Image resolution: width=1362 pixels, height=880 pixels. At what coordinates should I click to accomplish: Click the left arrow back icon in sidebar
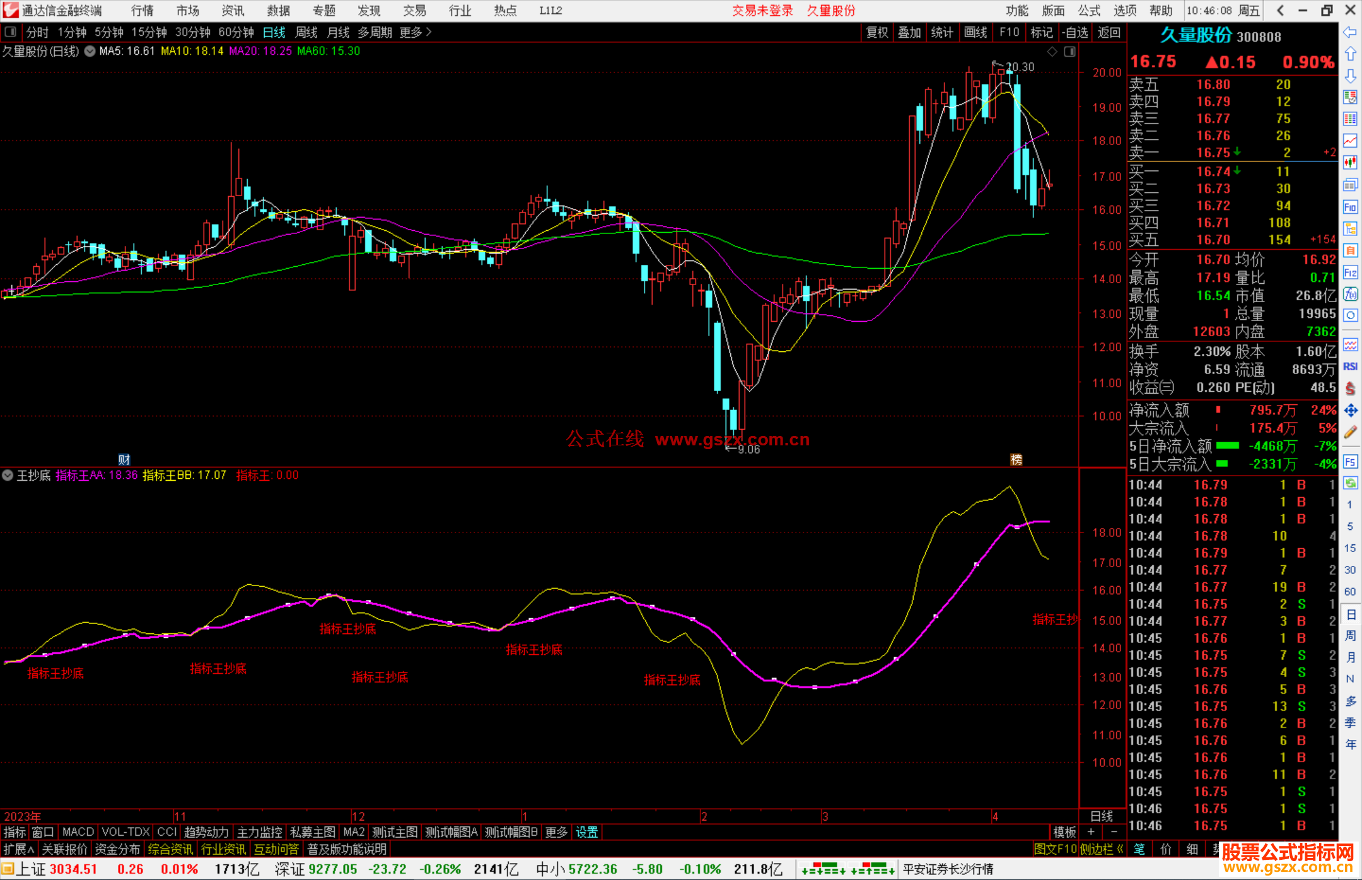[1350, 32]
